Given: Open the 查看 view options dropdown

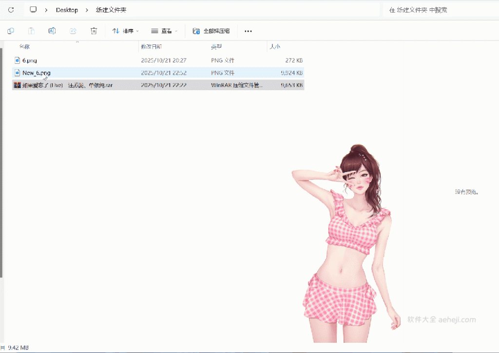Looking at the screenshot, I should click(x=164, y=31).
